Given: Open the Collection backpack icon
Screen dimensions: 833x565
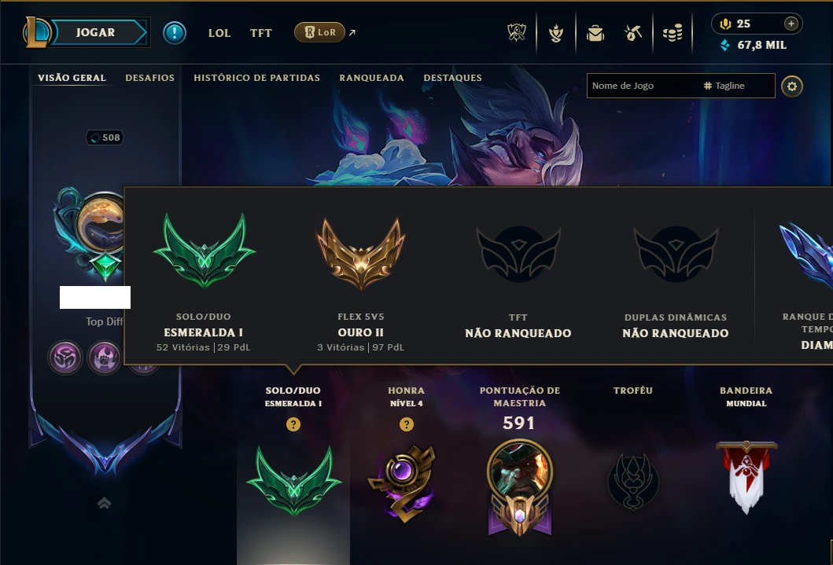Looking at the screenshot, I should (595, 34).
